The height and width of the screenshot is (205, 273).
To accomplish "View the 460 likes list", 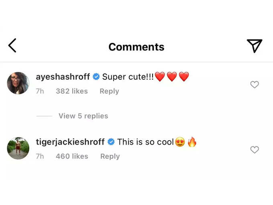I will pyautogui.click(x=72, y=156).
